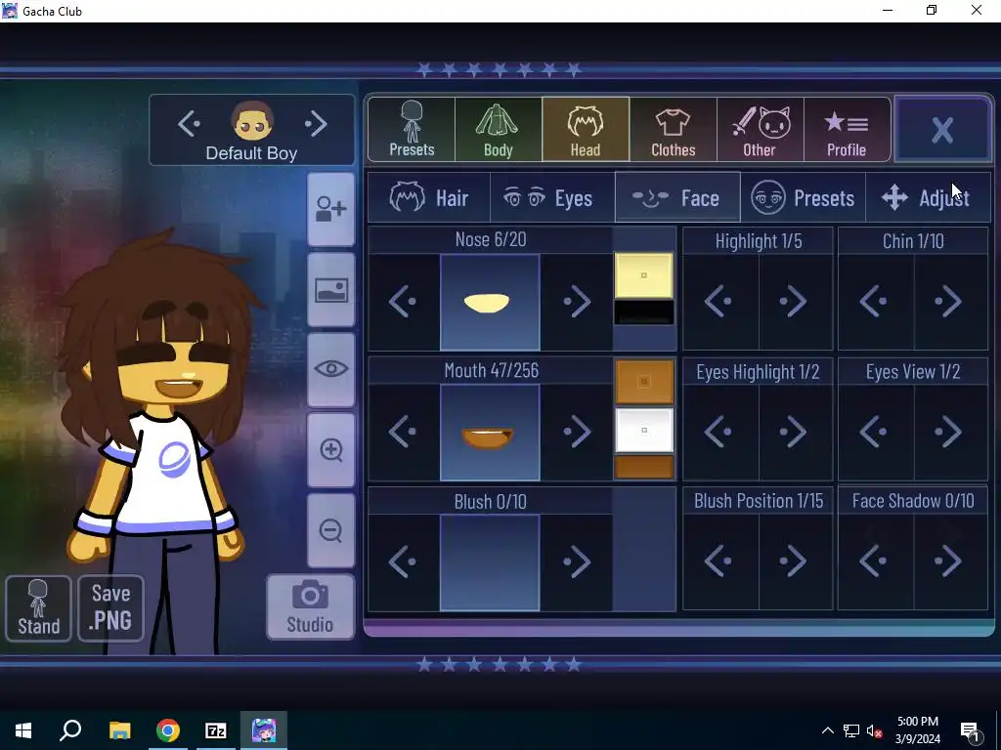The width and height of the screenshot is (1001, 750).
Task: Select next Blush style
Action: [577, 562]
